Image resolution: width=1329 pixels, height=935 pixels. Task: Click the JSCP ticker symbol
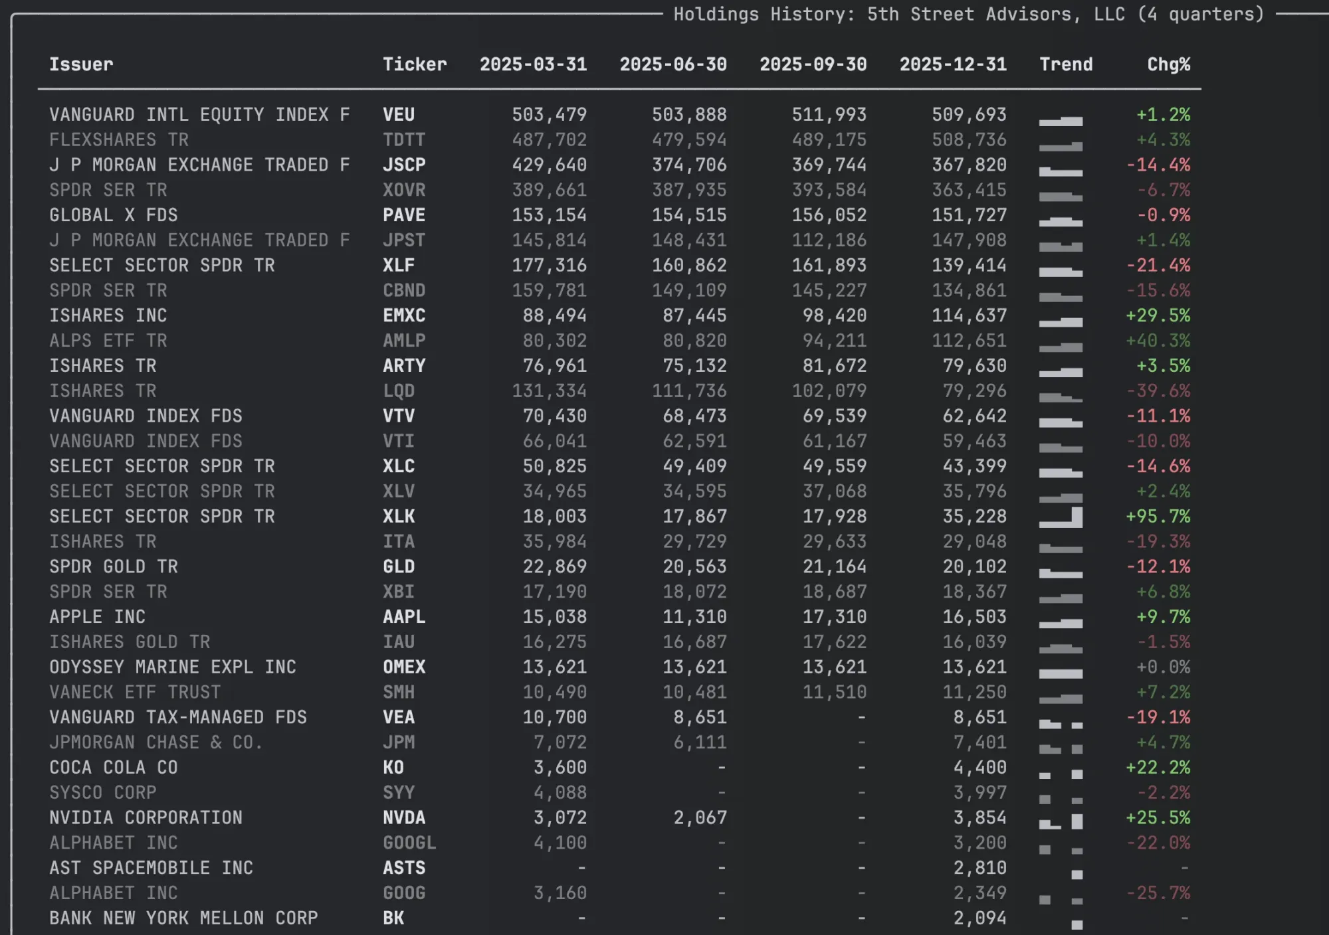click(404, 165)
